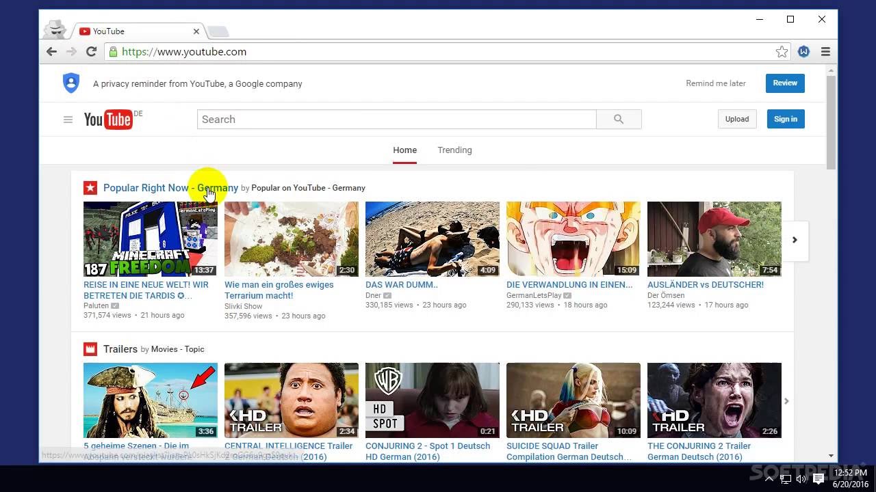Open the GermanLetsPlay channel link
This screenshot has width=876, height=492.
pos(534,295)
